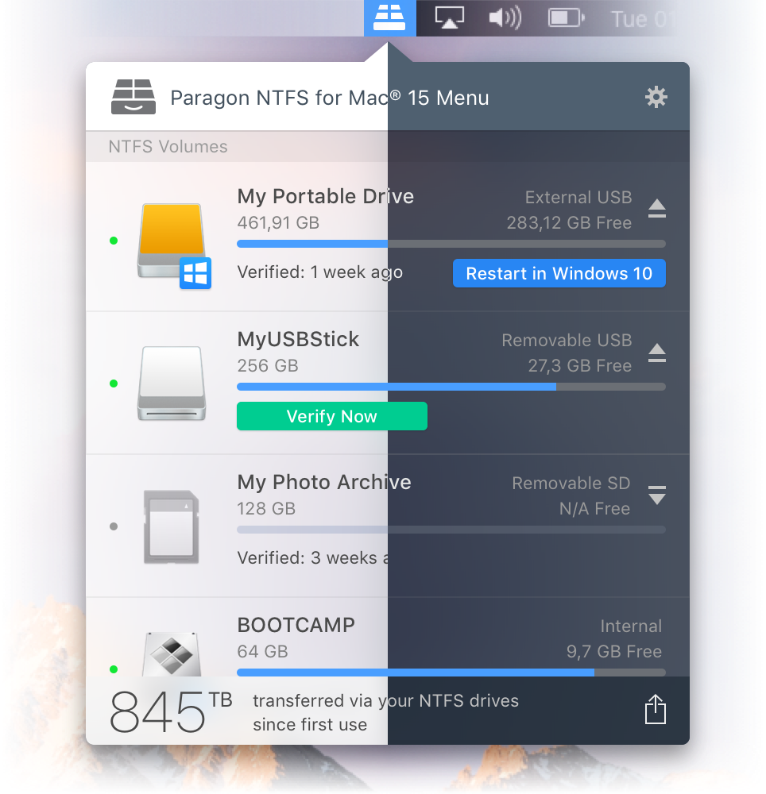Viewport: 766px width, 794px height.
Task: Click the 27,3 GB Free label
Action: (579, 365)
